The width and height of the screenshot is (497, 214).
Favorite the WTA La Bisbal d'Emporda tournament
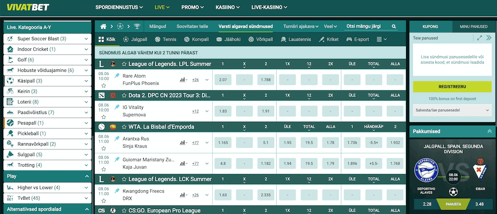click(124, 127)
